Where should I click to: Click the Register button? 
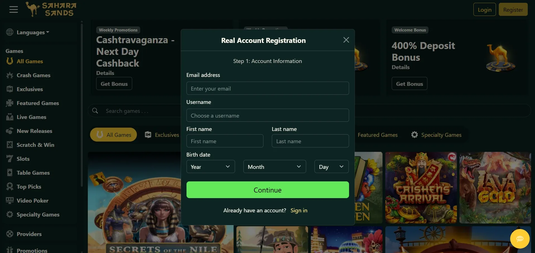pyautogui.click(x=513, y=9)
